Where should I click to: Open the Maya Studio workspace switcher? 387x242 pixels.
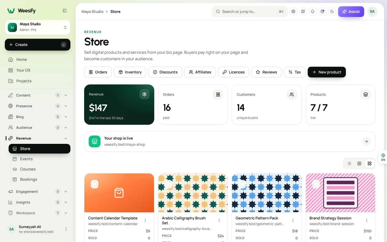point(38,27)
